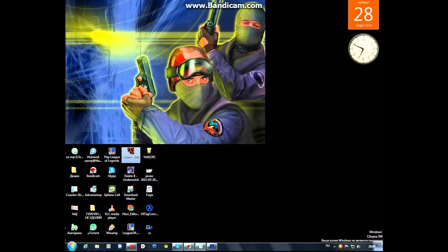Open the Fraps desktop icon
Screen dimensions: 448x252
[149, 191]
